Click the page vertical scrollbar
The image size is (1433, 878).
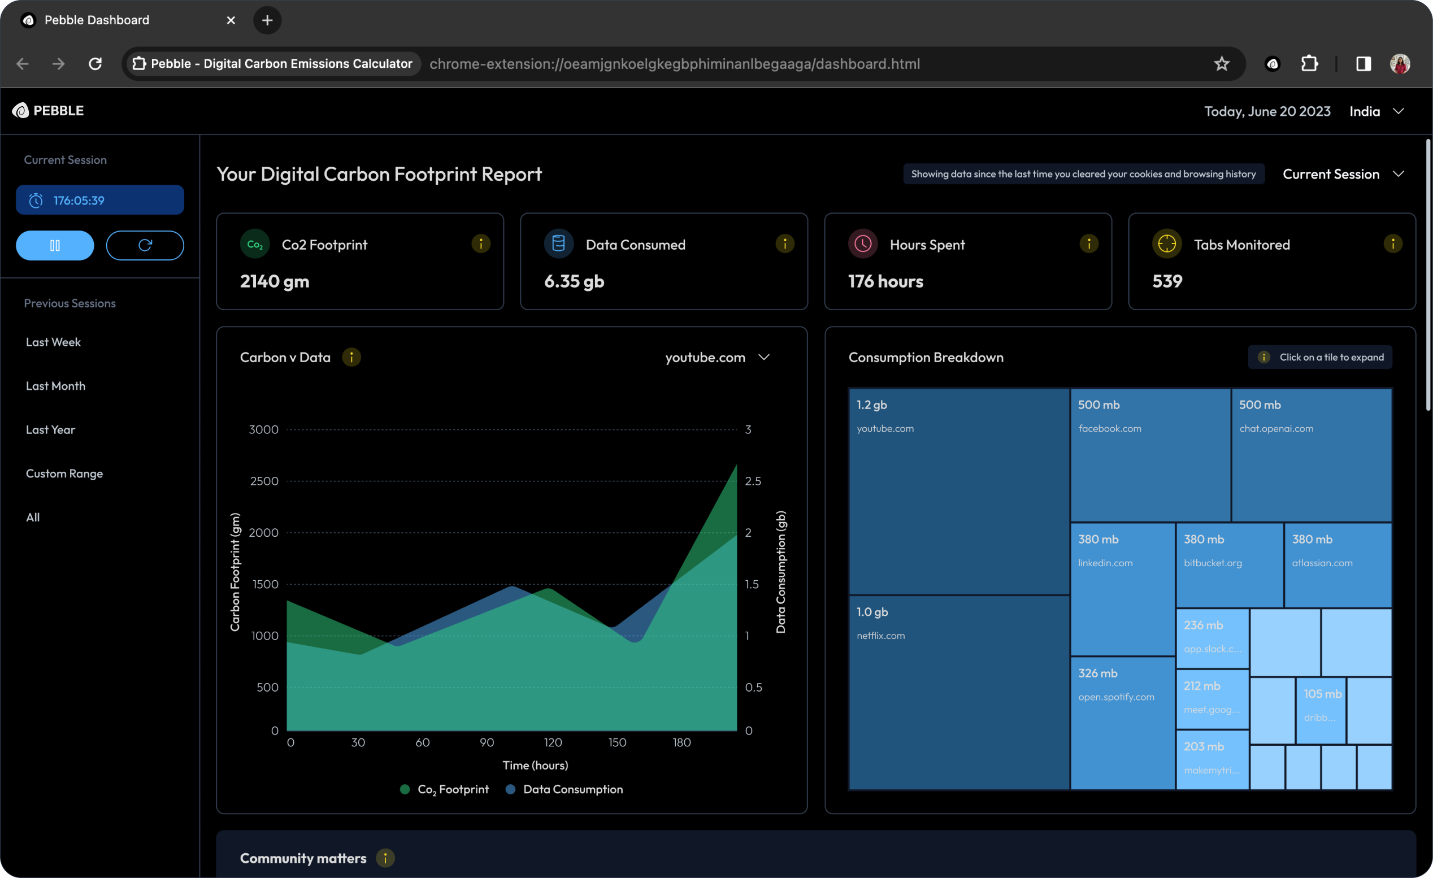tap(1427, 275)
